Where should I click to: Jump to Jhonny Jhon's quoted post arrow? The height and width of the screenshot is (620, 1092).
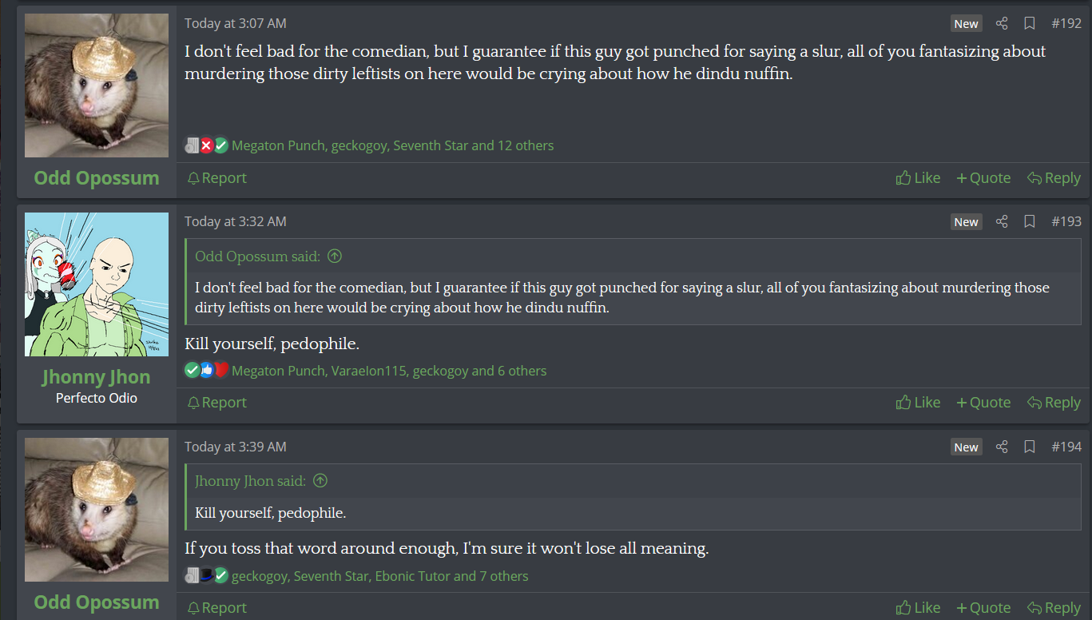320,481
